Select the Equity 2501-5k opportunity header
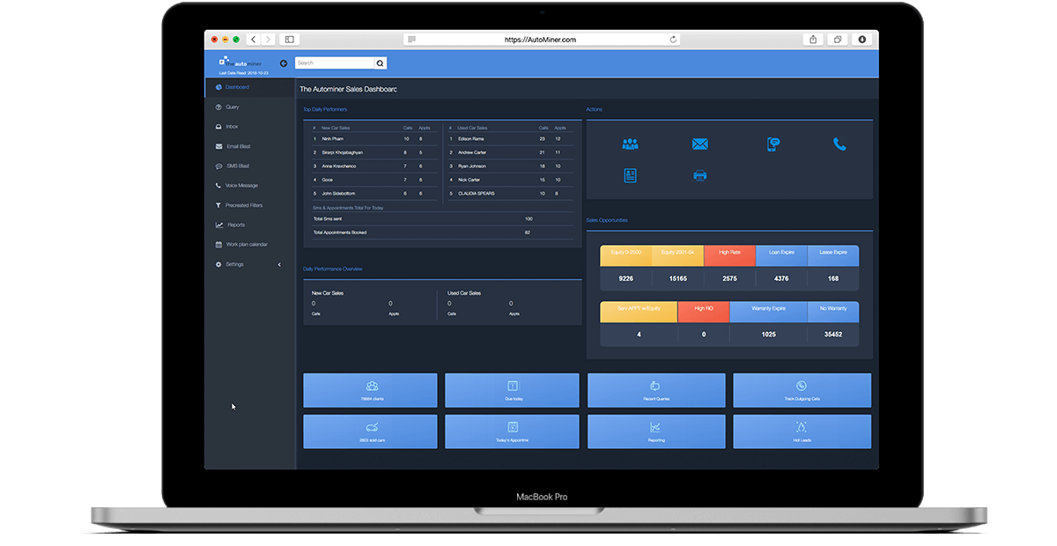 678,255
